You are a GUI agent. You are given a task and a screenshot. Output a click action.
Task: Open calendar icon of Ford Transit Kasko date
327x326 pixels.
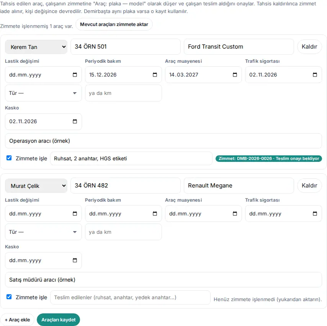coord(75,121)
